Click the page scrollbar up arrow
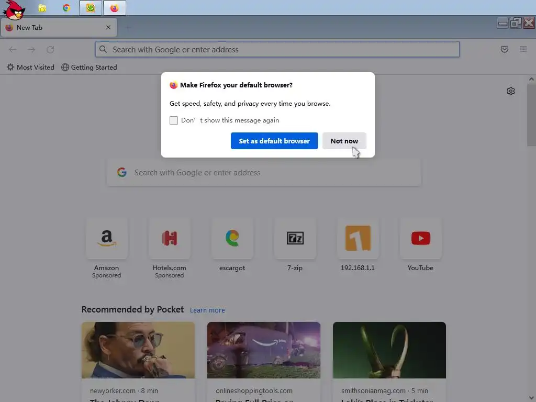Viewport: 536px width, 402px height. [531, 79]
